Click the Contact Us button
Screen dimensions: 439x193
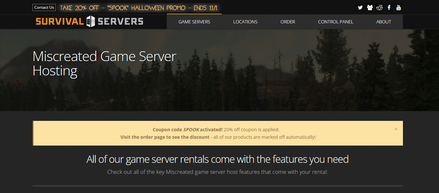click(x=44, y=7)
